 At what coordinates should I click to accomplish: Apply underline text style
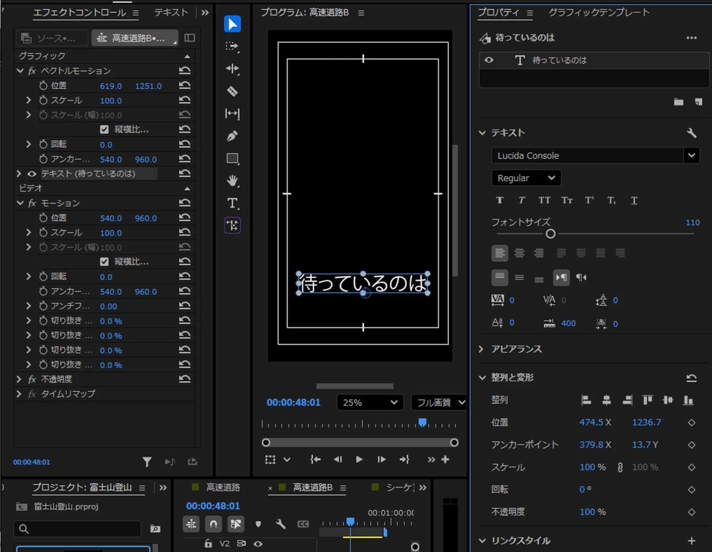634,200
